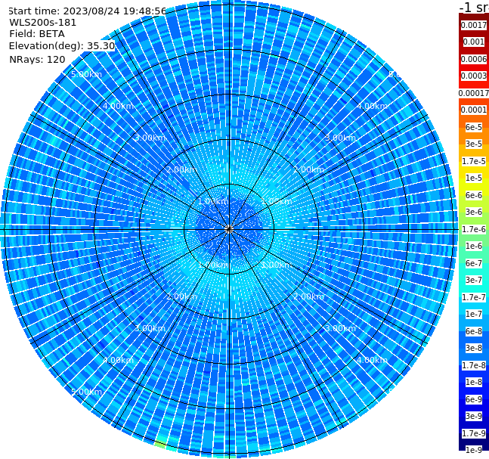Viewport: 489px width, 459px height.
Task: Select the 1.7e-8 colorbar tick label
Action: 474,365
